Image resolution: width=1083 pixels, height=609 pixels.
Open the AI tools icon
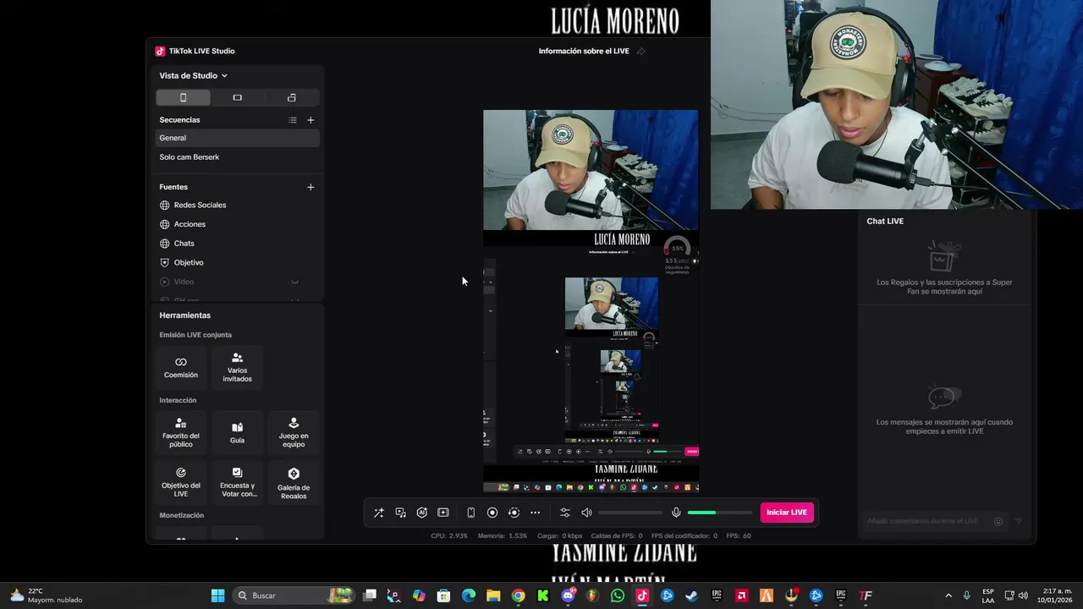click(x=421, y=513)
